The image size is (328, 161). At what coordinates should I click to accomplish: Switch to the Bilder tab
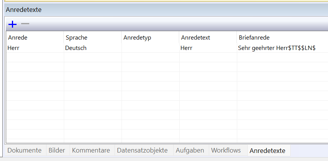click(x=57, y=150)
